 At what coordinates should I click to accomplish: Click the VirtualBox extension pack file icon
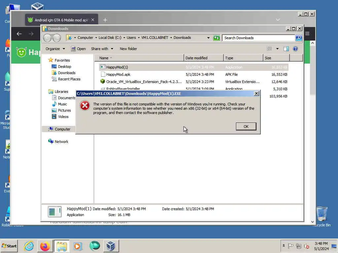(x=103, y=81)
